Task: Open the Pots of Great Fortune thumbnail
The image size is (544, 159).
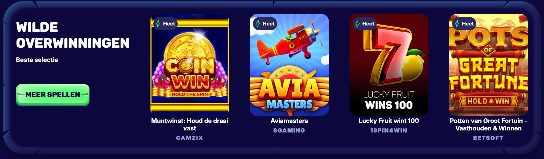Action: (488, 65)
